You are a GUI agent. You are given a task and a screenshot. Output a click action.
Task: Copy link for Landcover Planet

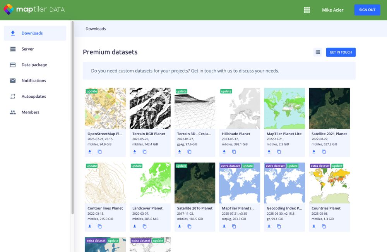pos(145,226)
